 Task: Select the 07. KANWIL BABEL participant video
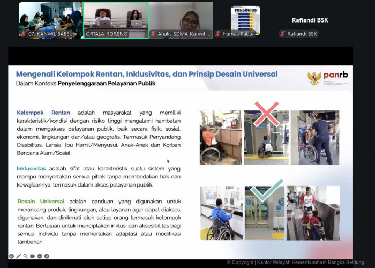point(50,20)
